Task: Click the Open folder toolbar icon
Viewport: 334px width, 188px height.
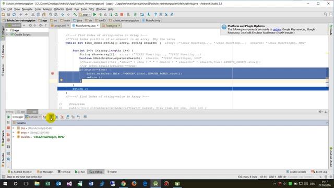Action: click(3, 15)
